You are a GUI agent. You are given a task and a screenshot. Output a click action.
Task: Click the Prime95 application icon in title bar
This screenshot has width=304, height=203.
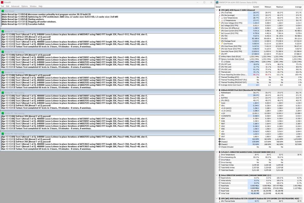pos(2,2)
